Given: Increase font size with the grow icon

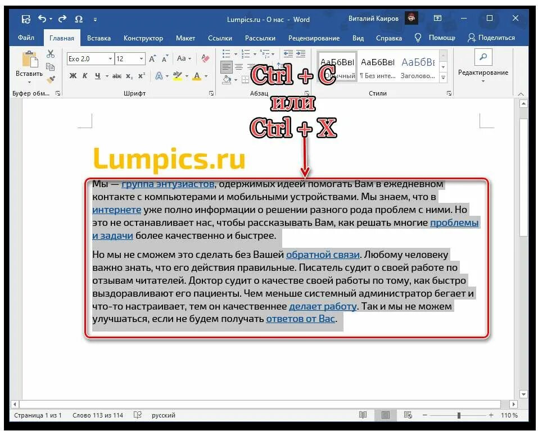Looking at the screenshot, I should point(152,58).
